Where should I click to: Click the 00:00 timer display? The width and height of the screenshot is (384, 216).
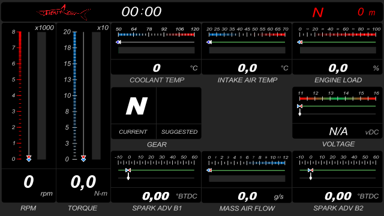[x=142, y=12]
